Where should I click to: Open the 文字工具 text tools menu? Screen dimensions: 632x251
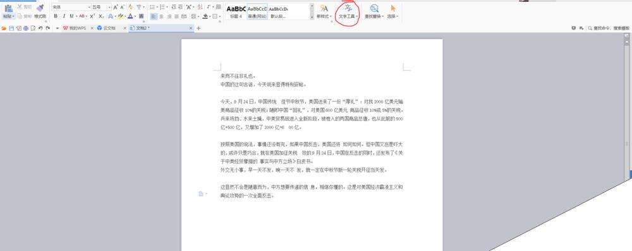tap(348, 12)
